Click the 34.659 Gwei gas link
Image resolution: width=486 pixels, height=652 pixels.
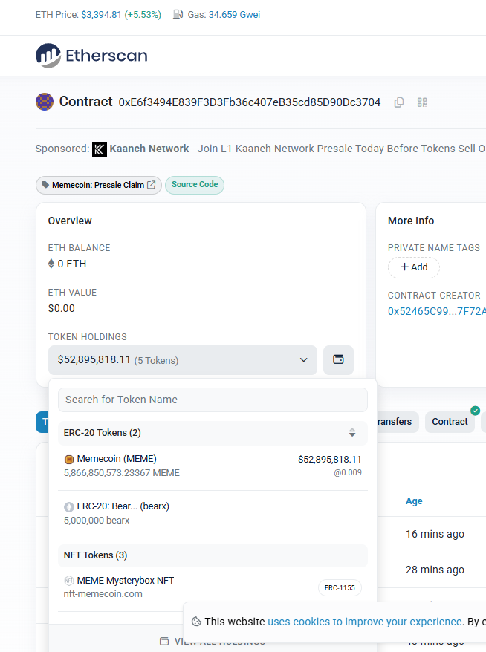coord(234,15)
